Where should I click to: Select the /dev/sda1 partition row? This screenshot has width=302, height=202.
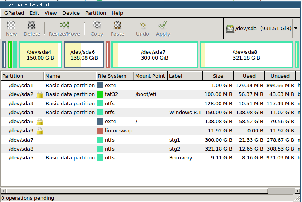pyautogui.click(x=151, y=85)
